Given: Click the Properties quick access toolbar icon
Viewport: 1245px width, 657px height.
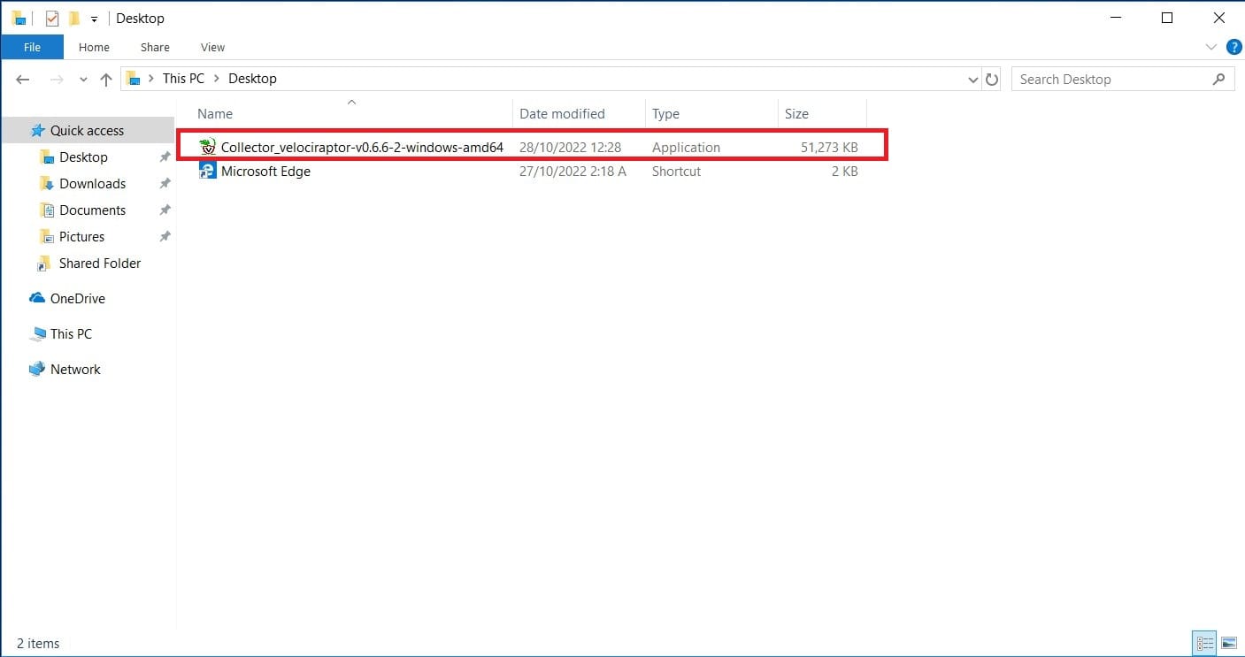Looking at the screenshot, I should [x=52, y=18].
